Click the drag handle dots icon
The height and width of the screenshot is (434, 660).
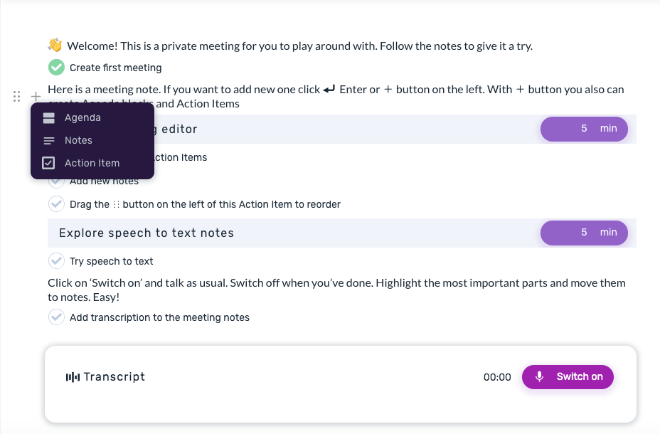[17, 97]
